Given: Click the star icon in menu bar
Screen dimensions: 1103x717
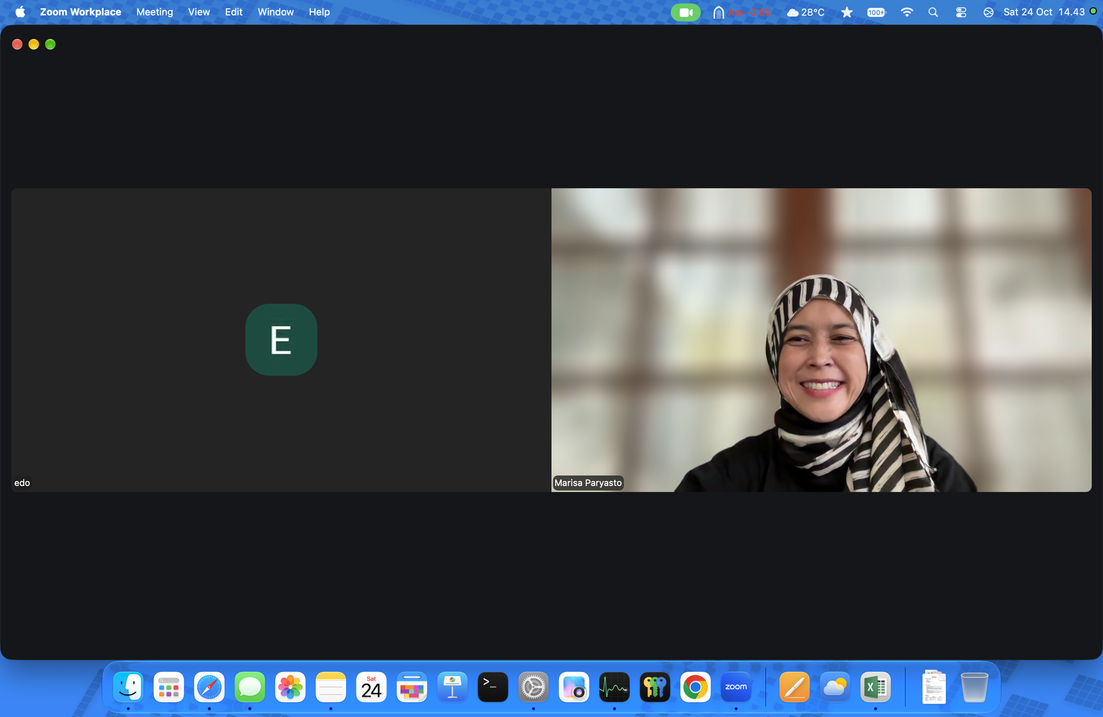Looking at the screenshot, I should pyautogui.click(x=846, y=12).
